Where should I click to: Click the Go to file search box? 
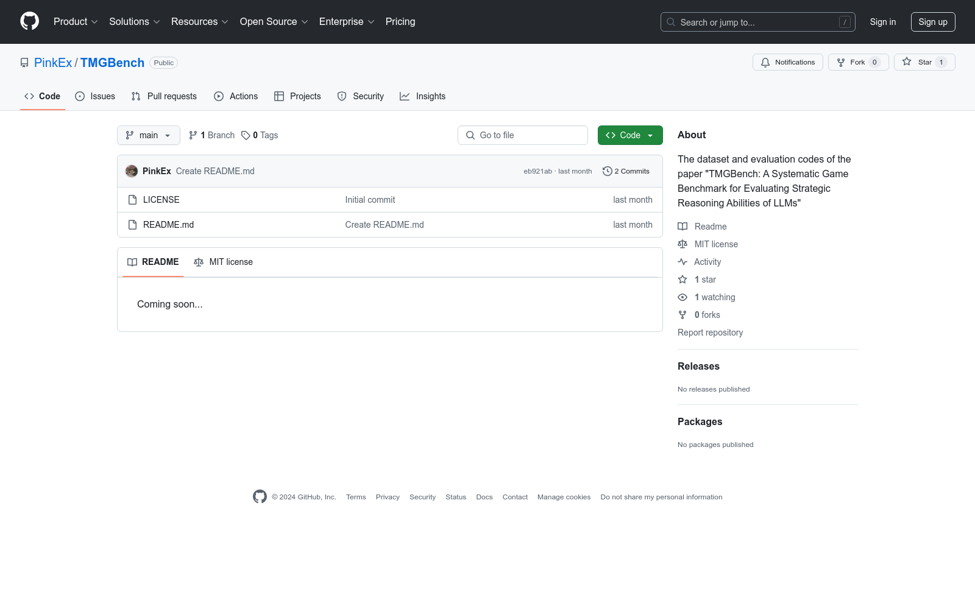523,135
